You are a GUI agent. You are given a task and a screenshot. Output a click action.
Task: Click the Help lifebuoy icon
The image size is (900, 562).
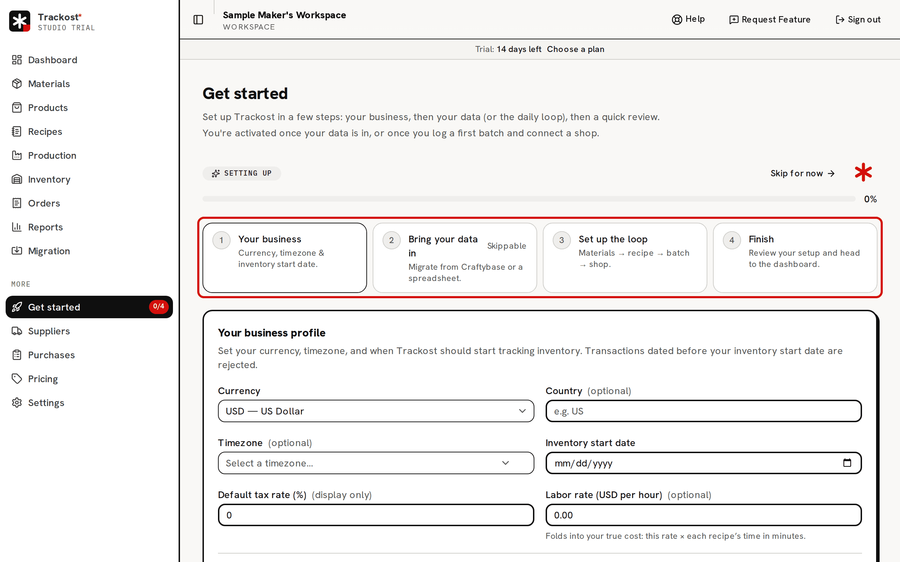(677, 20)
